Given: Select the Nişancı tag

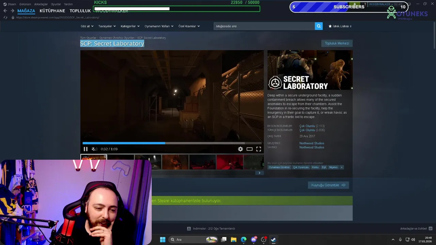Looking at the screenshot, I should pos(333,167).
